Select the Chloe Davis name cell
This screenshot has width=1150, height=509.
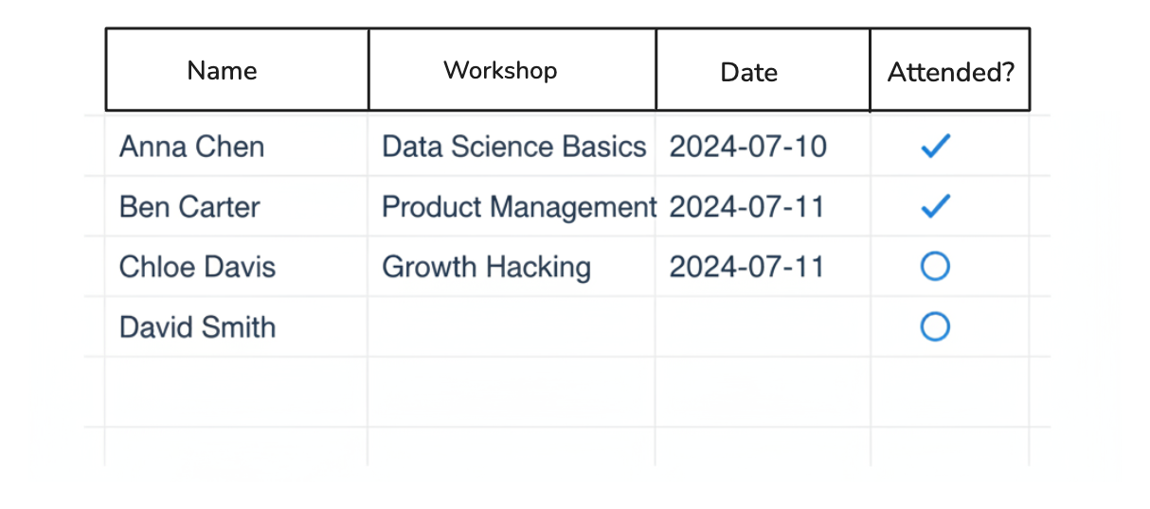[197, 267]
